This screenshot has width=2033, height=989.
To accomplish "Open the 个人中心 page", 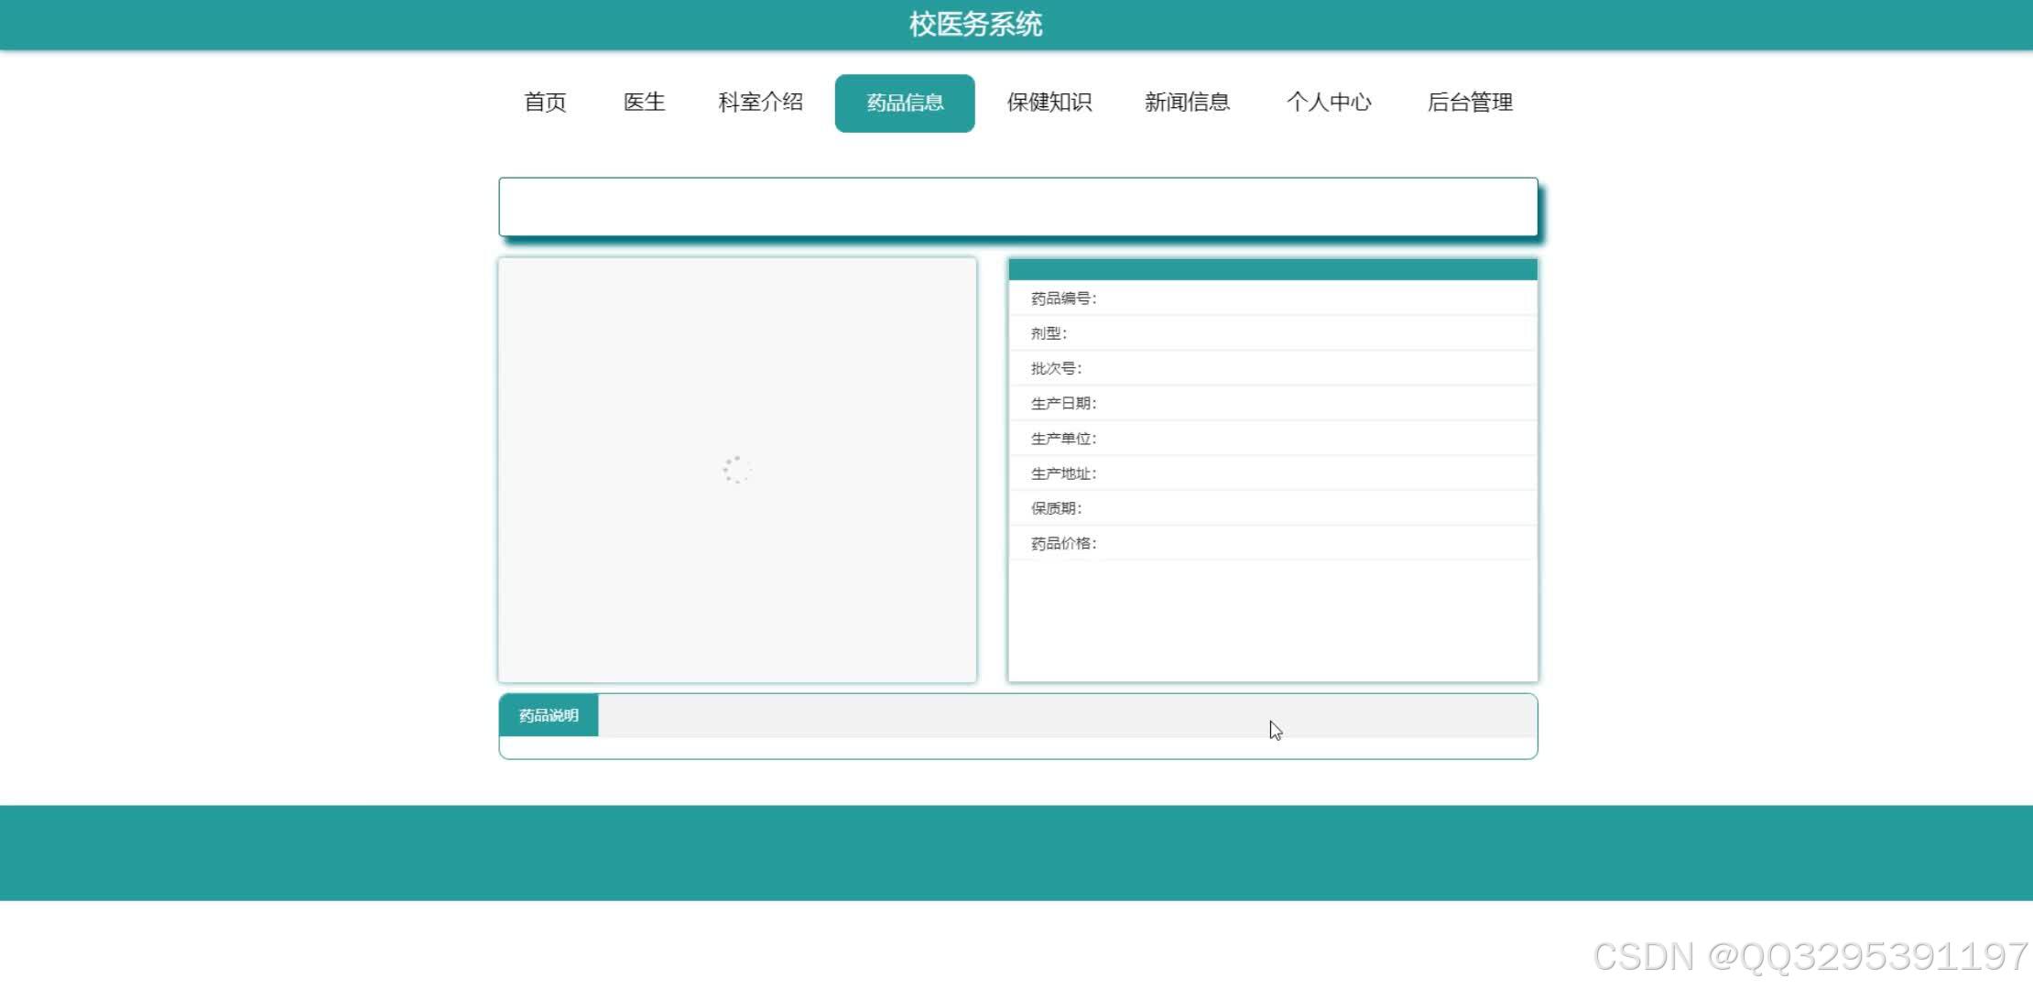I will coord(1329,103).
